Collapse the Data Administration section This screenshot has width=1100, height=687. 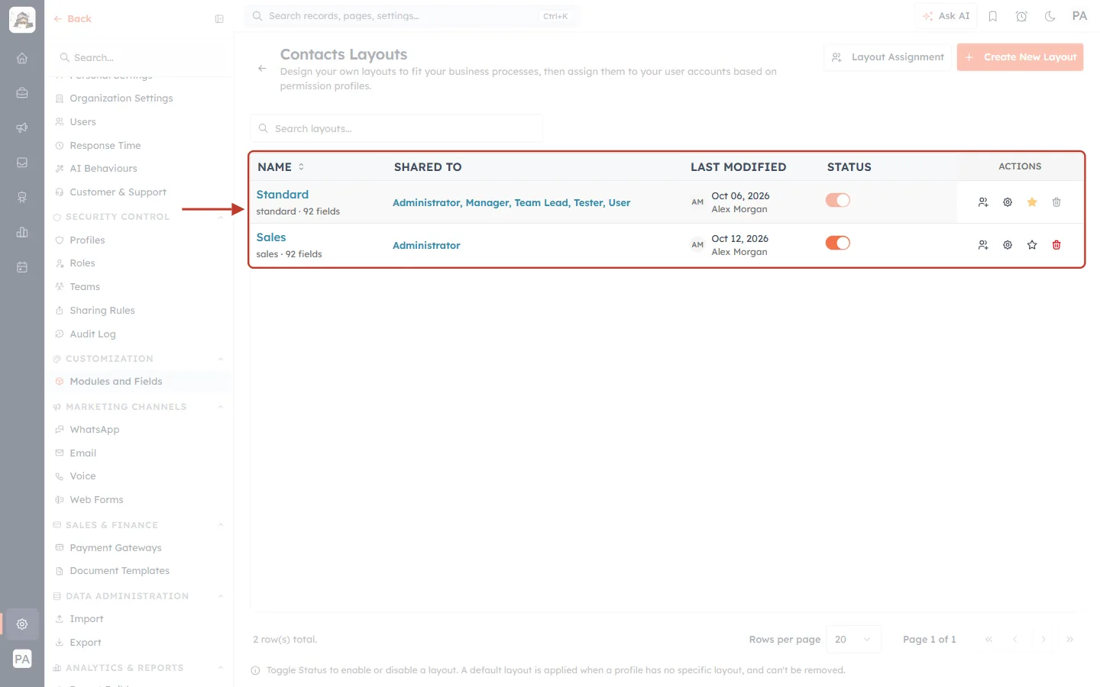click(221, 596)
